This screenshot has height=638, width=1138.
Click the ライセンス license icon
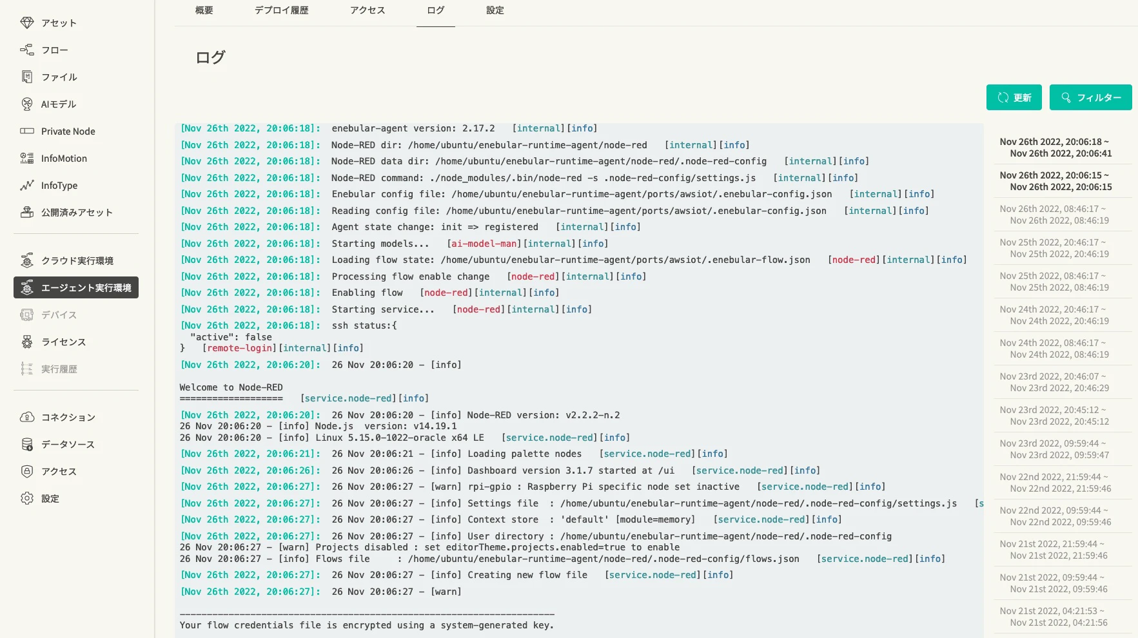(x=27, y=342)
